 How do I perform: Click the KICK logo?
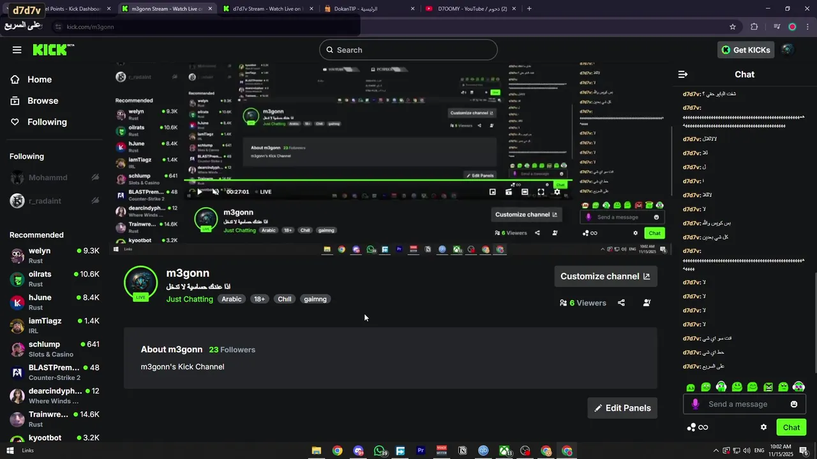click(x=53, y=50)
